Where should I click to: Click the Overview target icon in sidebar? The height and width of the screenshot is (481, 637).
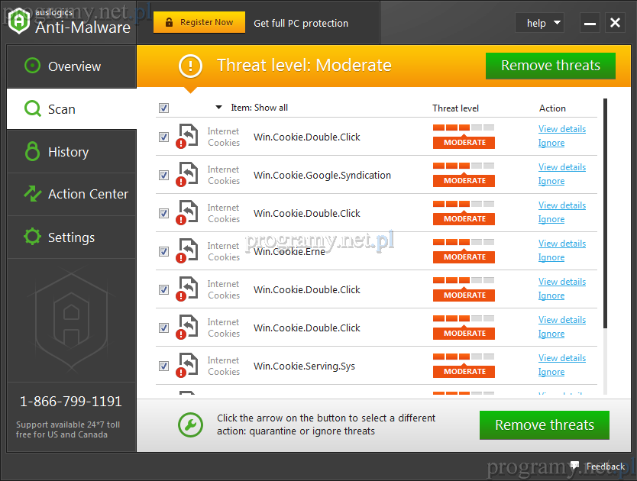(32, 66)
